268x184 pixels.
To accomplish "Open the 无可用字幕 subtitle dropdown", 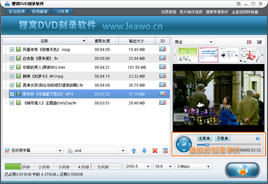I will coord(33,150).
